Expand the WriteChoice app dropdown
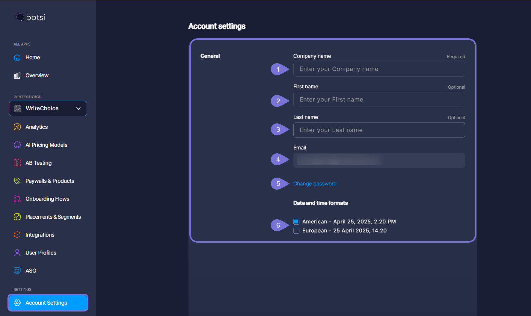This screenshot has width=531, height=316. [x=48, y=108]
